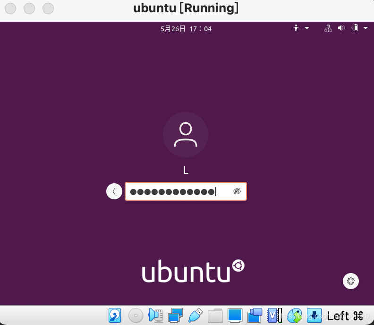
Task: Open the recording status icon
Action: [x=255, y=315]
